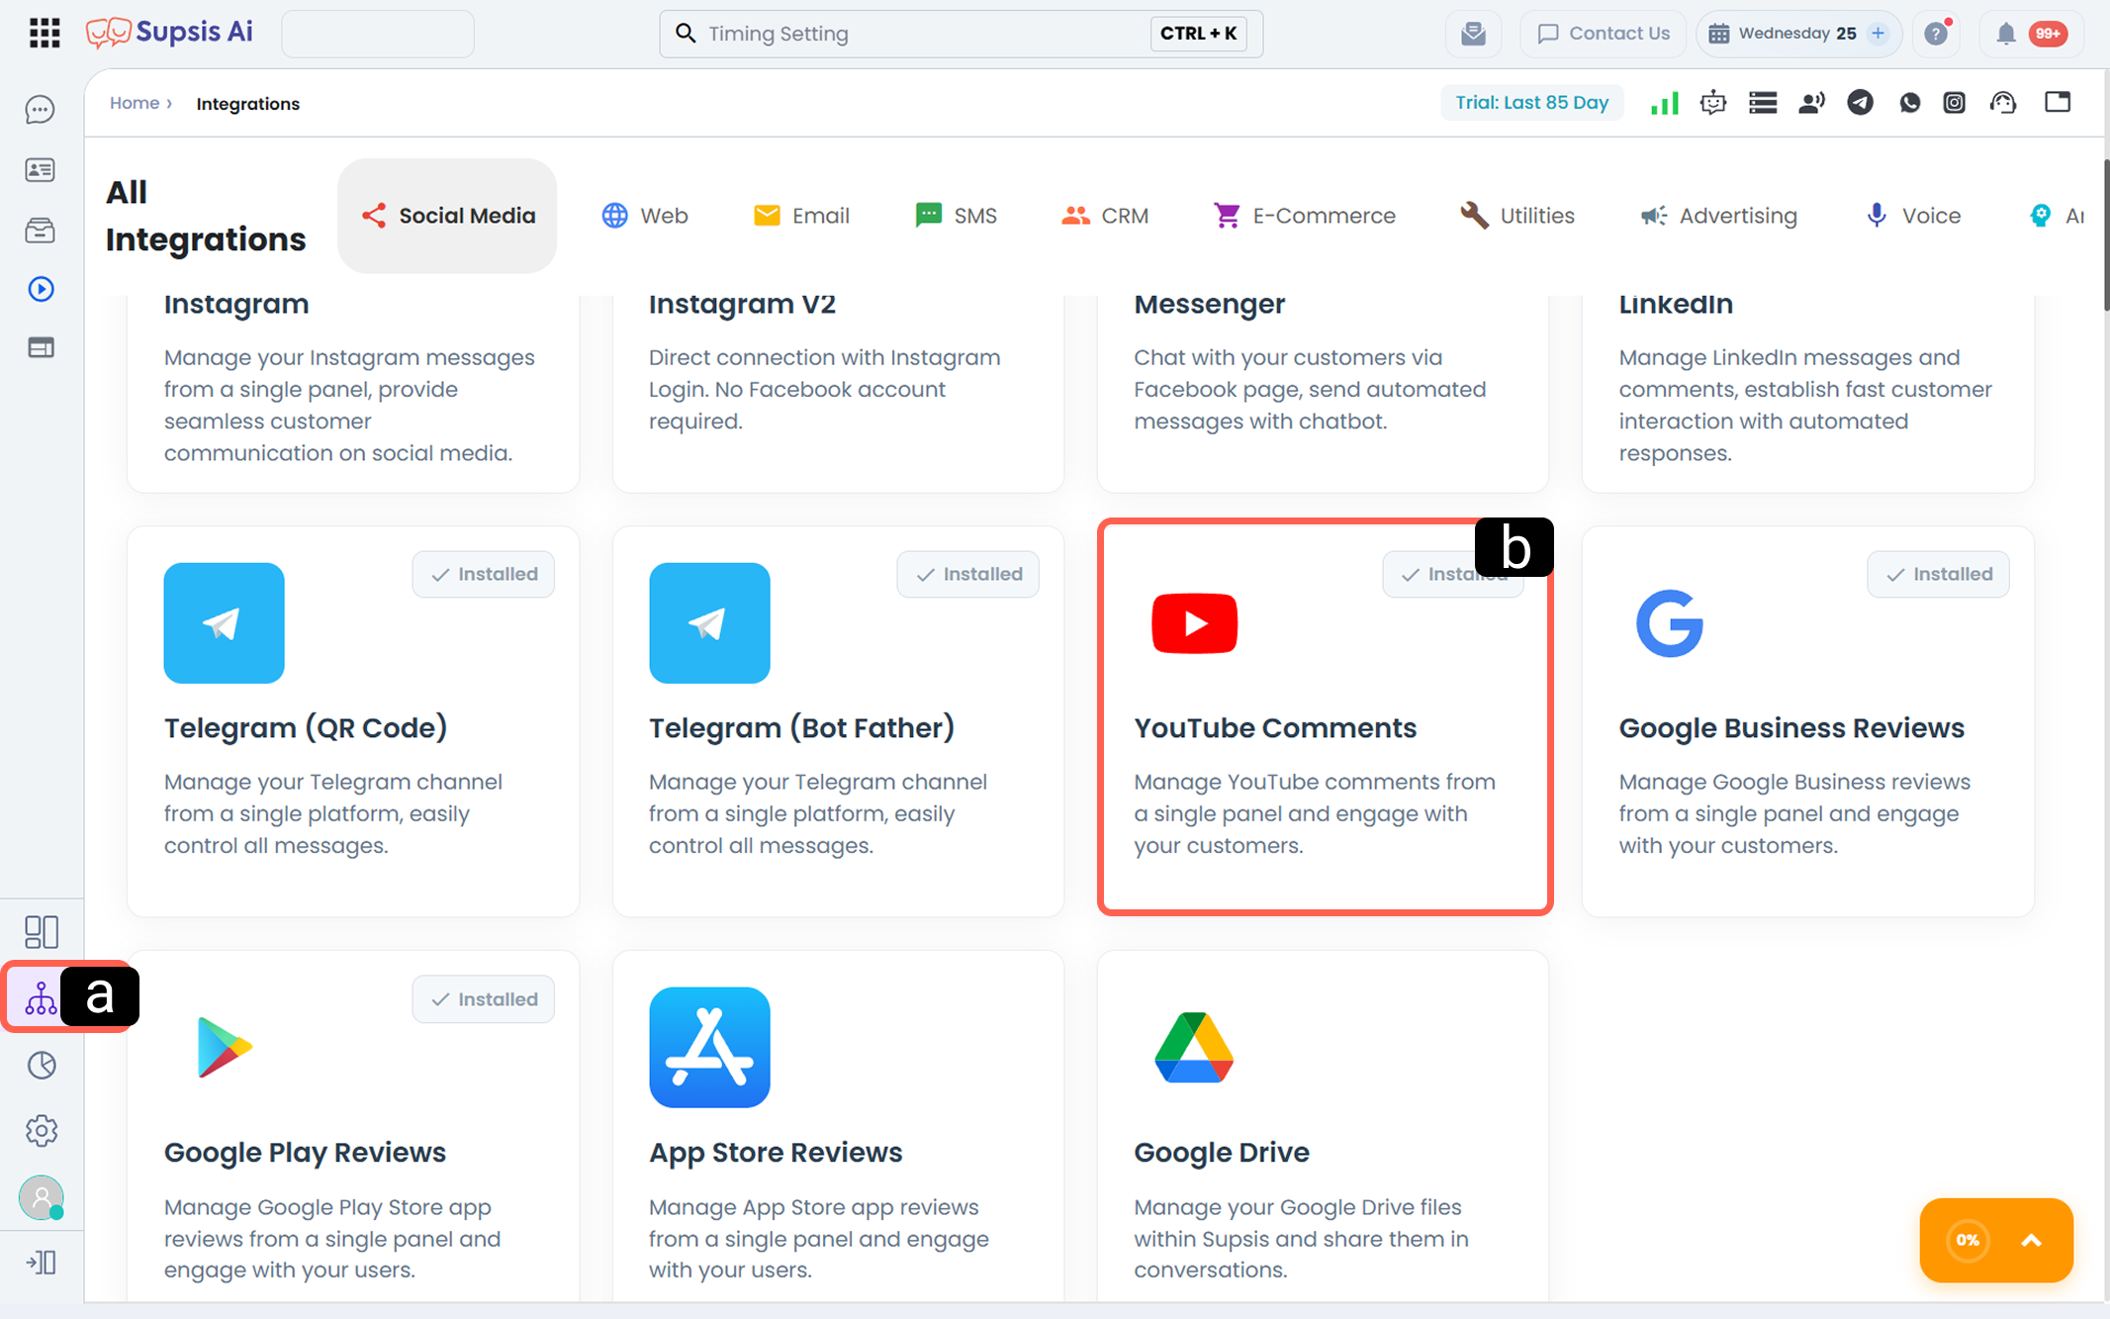Viewport: 2110px width, 1319px height.
Task: Click Installed badge on Google Business Reviews
Action: click(x=1939, y=574)
